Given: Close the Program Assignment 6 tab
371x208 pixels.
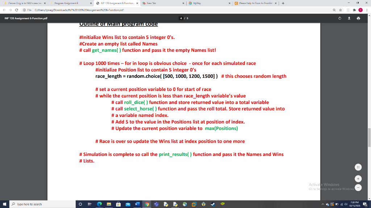Looking at the screenshot, I should coord(91,3).
